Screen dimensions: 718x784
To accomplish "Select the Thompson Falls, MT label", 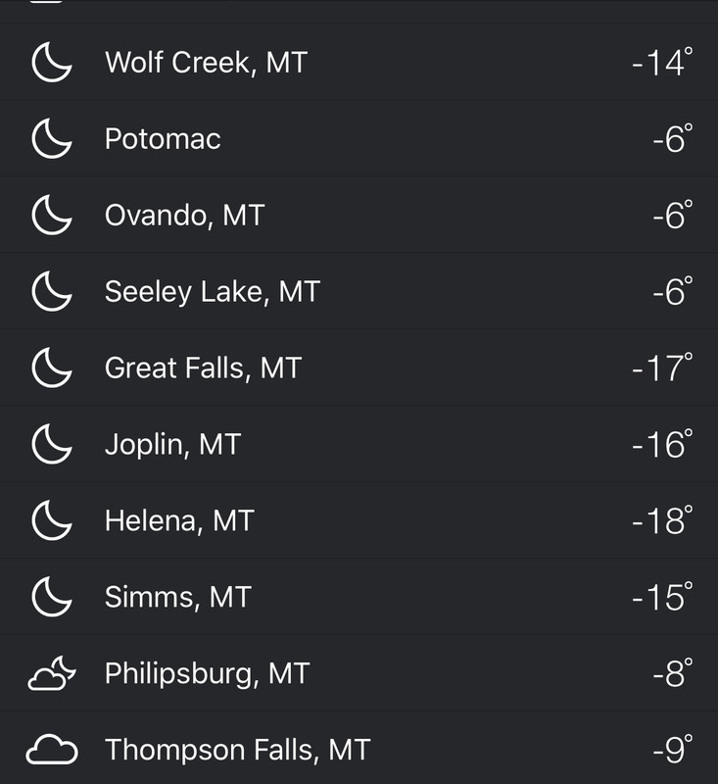I will [x=238, y=750].
